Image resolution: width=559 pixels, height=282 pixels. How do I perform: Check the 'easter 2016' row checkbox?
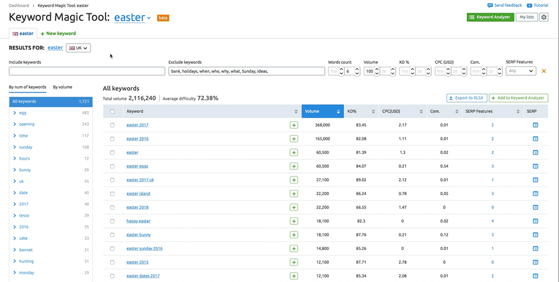pyautogui.click(x=112, y=139)
